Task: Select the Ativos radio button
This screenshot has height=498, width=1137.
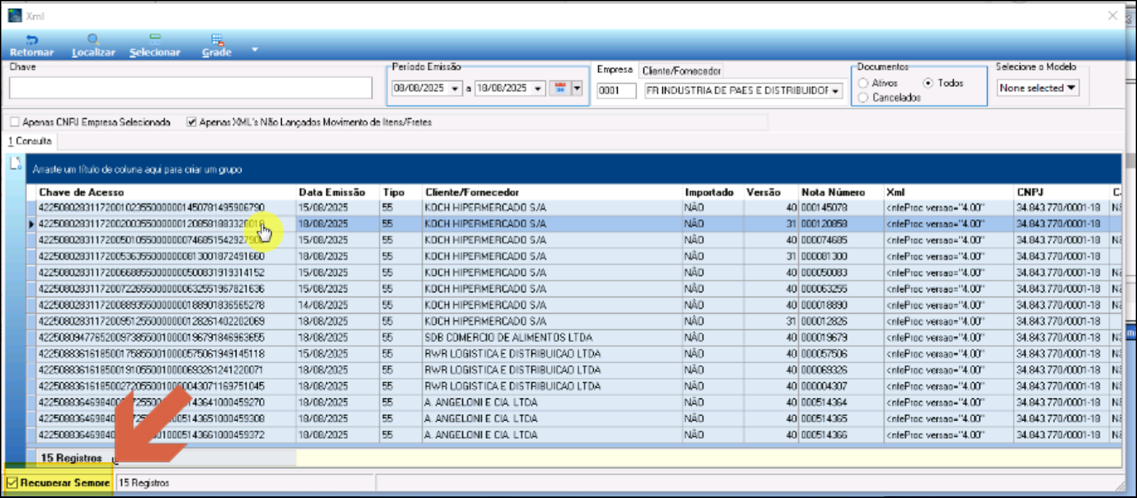Action: (x=863, y=83)
